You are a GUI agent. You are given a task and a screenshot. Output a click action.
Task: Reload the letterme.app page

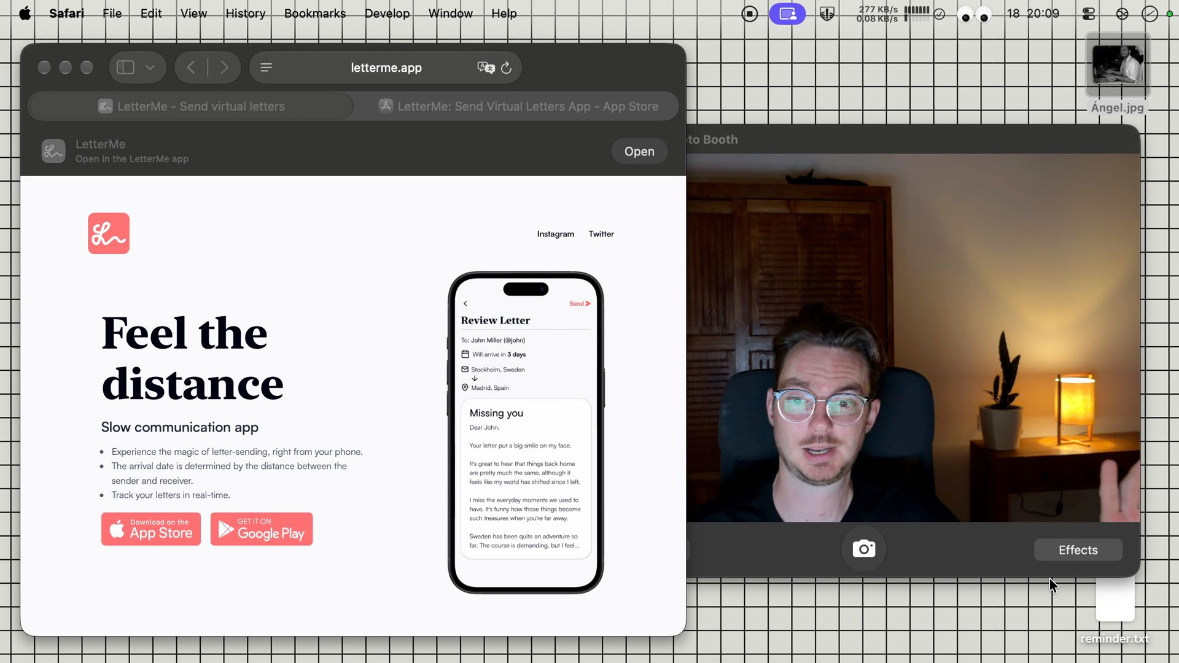point(507,68)
